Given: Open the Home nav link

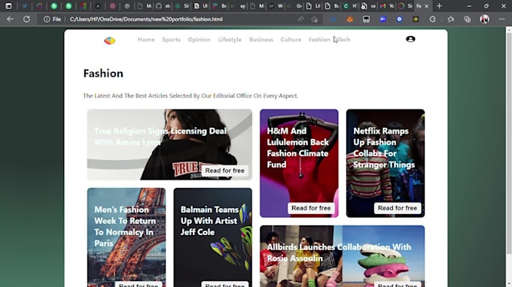Looking at the screenshot, I should pos(146,39).
